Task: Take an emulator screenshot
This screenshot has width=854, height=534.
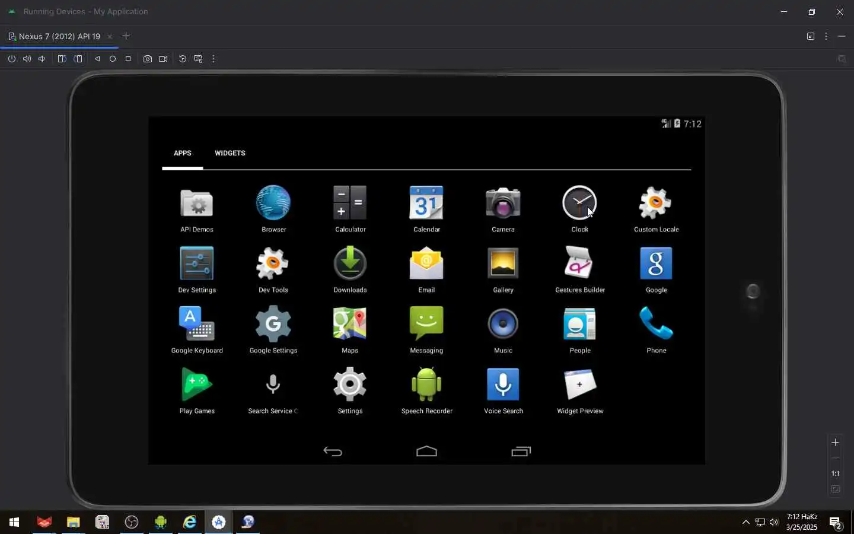Action: point(148,59)
